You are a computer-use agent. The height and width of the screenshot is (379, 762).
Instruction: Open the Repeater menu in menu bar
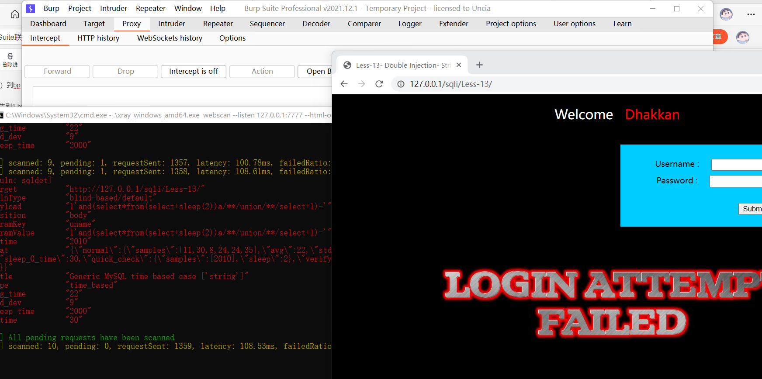[x=151, y=8]
